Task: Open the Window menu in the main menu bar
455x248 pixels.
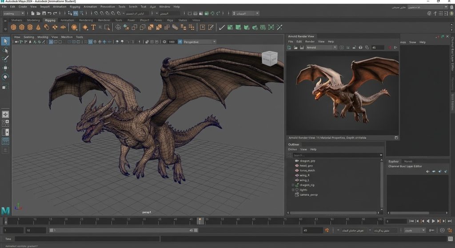Action: click(164, 7)
